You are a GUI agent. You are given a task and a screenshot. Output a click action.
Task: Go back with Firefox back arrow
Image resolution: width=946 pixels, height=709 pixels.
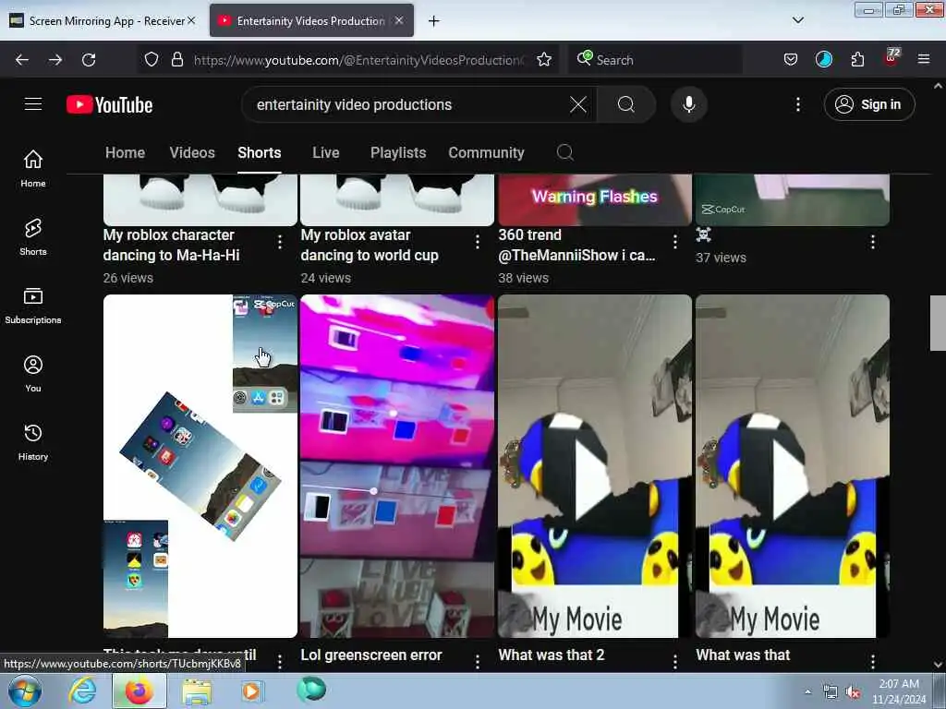tap(22, 60)
